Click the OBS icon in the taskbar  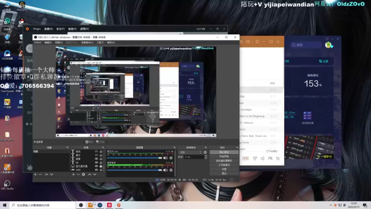point(81,205)
